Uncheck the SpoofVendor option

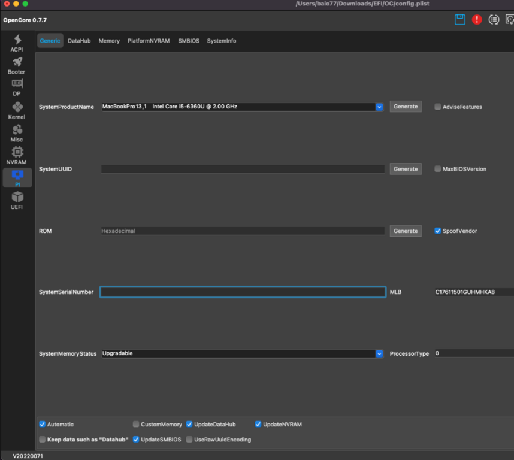pyautogui.click(x=438, y=231)
